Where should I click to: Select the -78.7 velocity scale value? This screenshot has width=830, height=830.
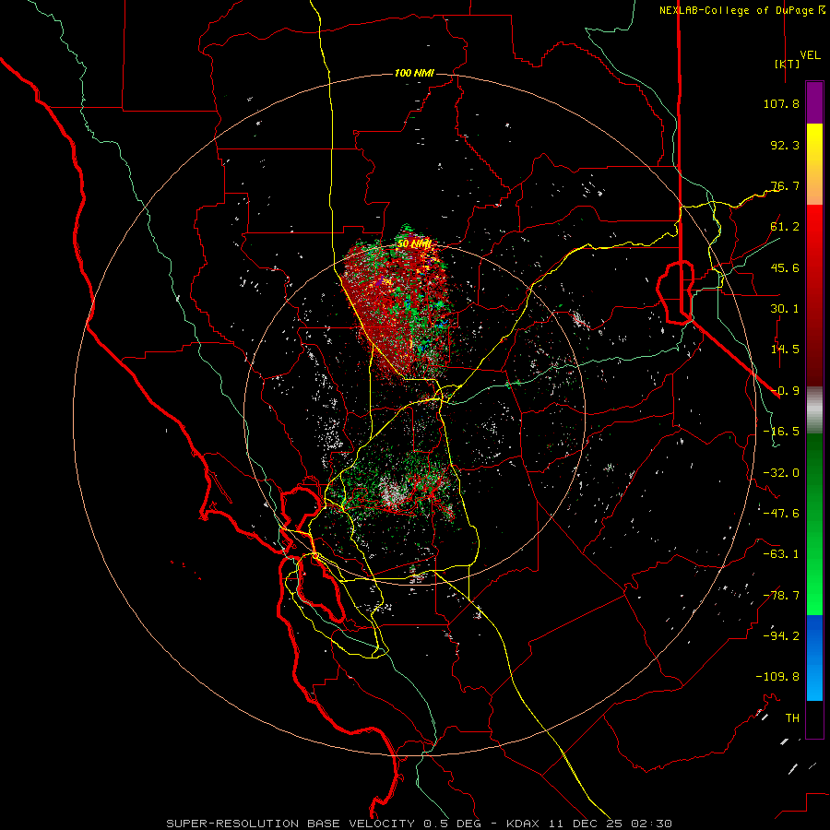(x=781, y=596)
